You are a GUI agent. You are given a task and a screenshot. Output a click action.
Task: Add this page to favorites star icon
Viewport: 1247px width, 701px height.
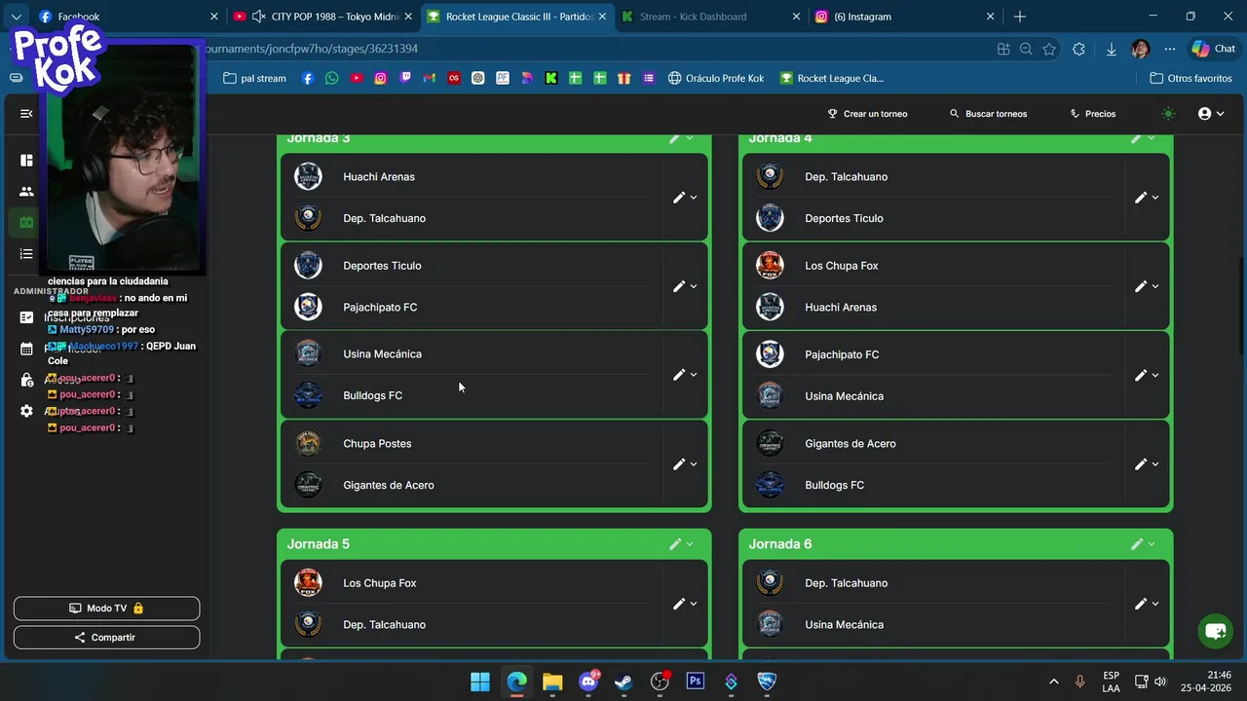1049,49
